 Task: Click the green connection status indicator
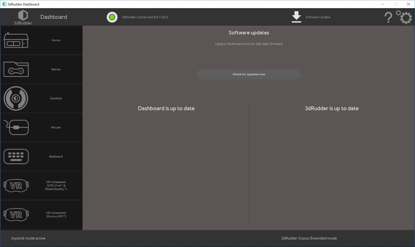[x=112, y=17]
